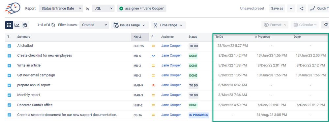Click the medium priority icon for HHP-2
This screenshot has height=122, width=329.
[153, 105]
